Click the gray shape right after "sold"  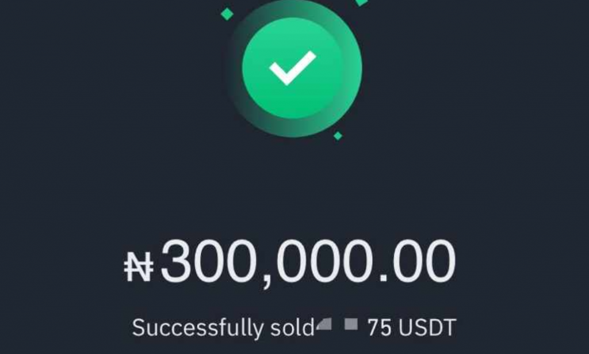[324, 326]
